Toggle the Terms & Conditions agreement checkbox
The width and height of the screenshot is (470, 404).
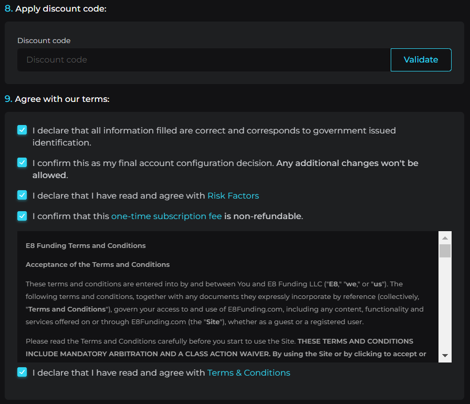click(22, 372)
